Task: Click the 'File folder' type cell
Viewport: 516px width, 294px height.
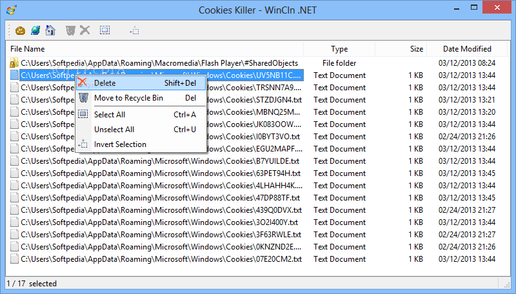Action: click(x=339, y=63)
